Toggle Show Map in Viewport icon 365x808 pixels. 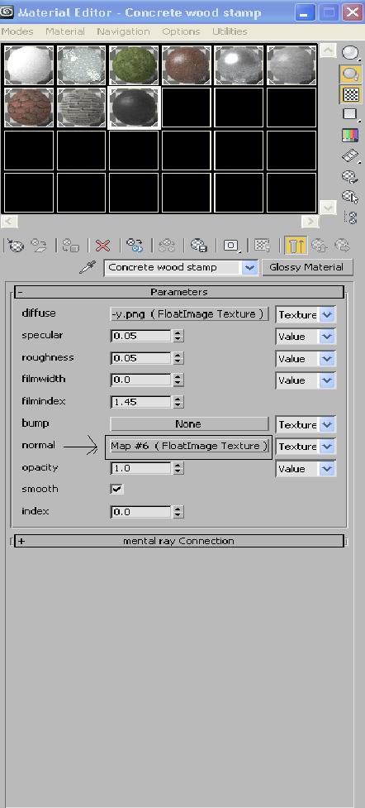click(x=263, y=246)
